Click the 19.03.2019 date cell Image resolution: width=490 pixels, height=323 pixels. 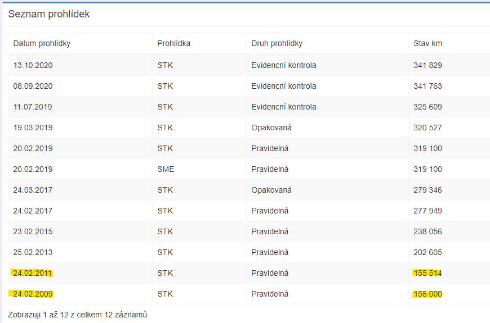(x=33, y=128)
